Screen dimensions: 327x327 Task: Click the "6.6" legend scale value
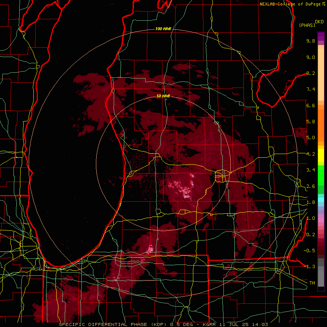click(x=311, y=105)
